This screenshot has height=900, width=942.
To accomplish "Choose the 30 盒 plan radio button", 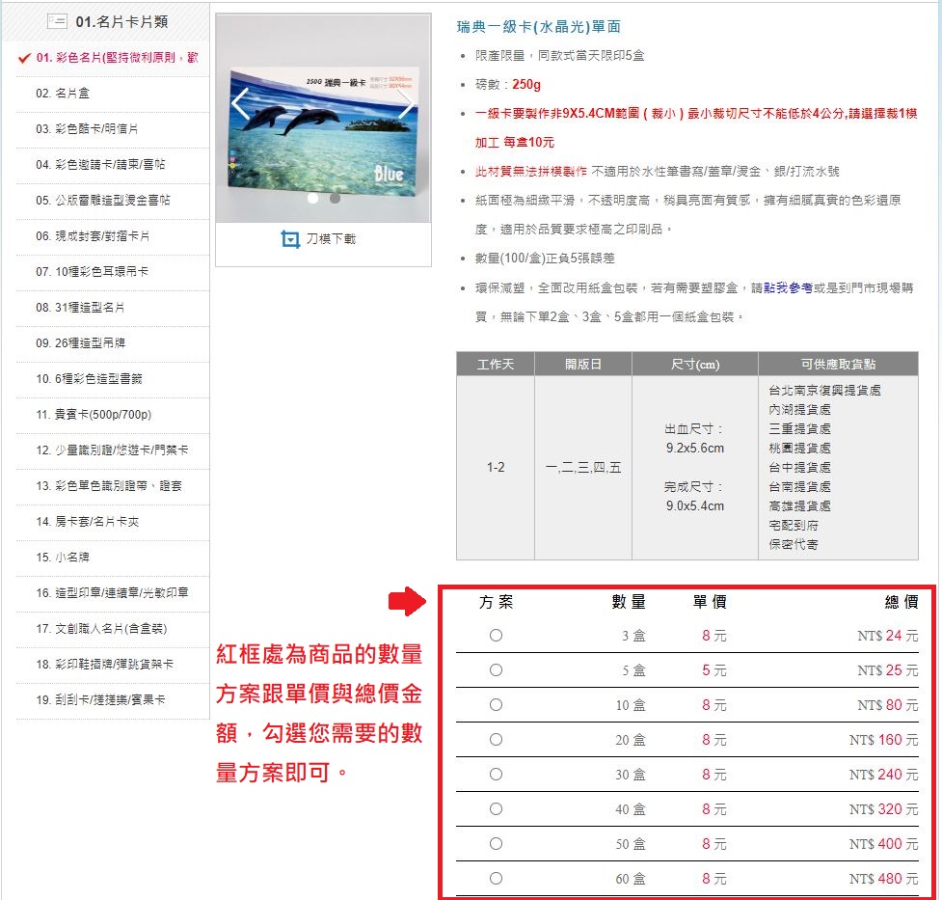I will [496, 775].
